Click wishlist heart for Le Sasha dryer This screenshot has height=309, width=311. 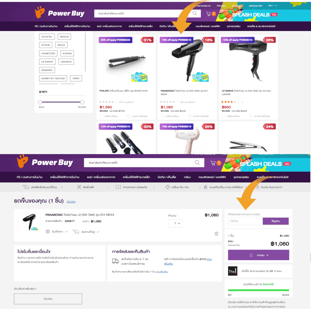[x=251, y=116]
